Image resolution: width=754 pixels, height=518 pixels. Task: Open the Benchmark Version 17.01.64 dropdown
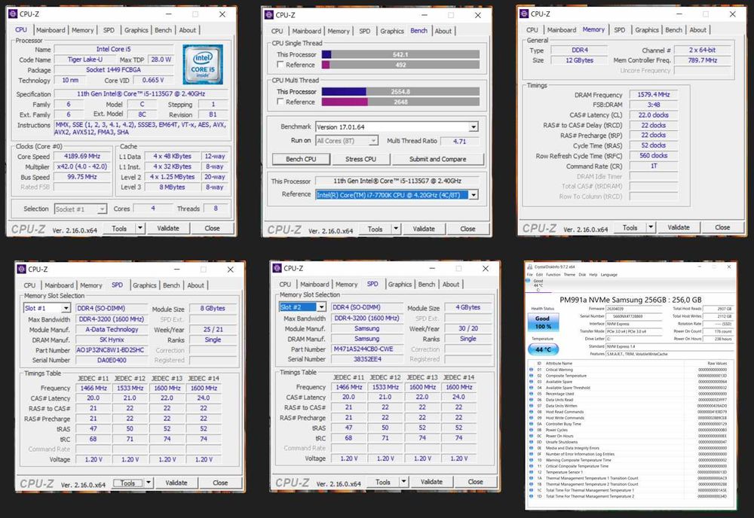click(x=474, y=127)
